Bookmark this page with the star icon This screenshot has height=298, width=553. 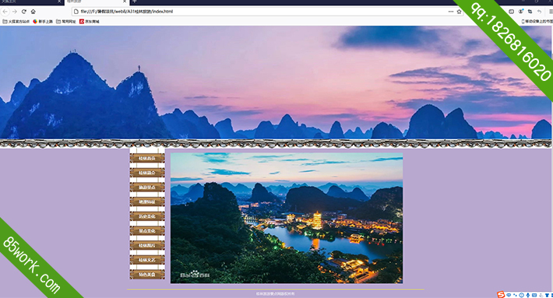tap(459, 12)
